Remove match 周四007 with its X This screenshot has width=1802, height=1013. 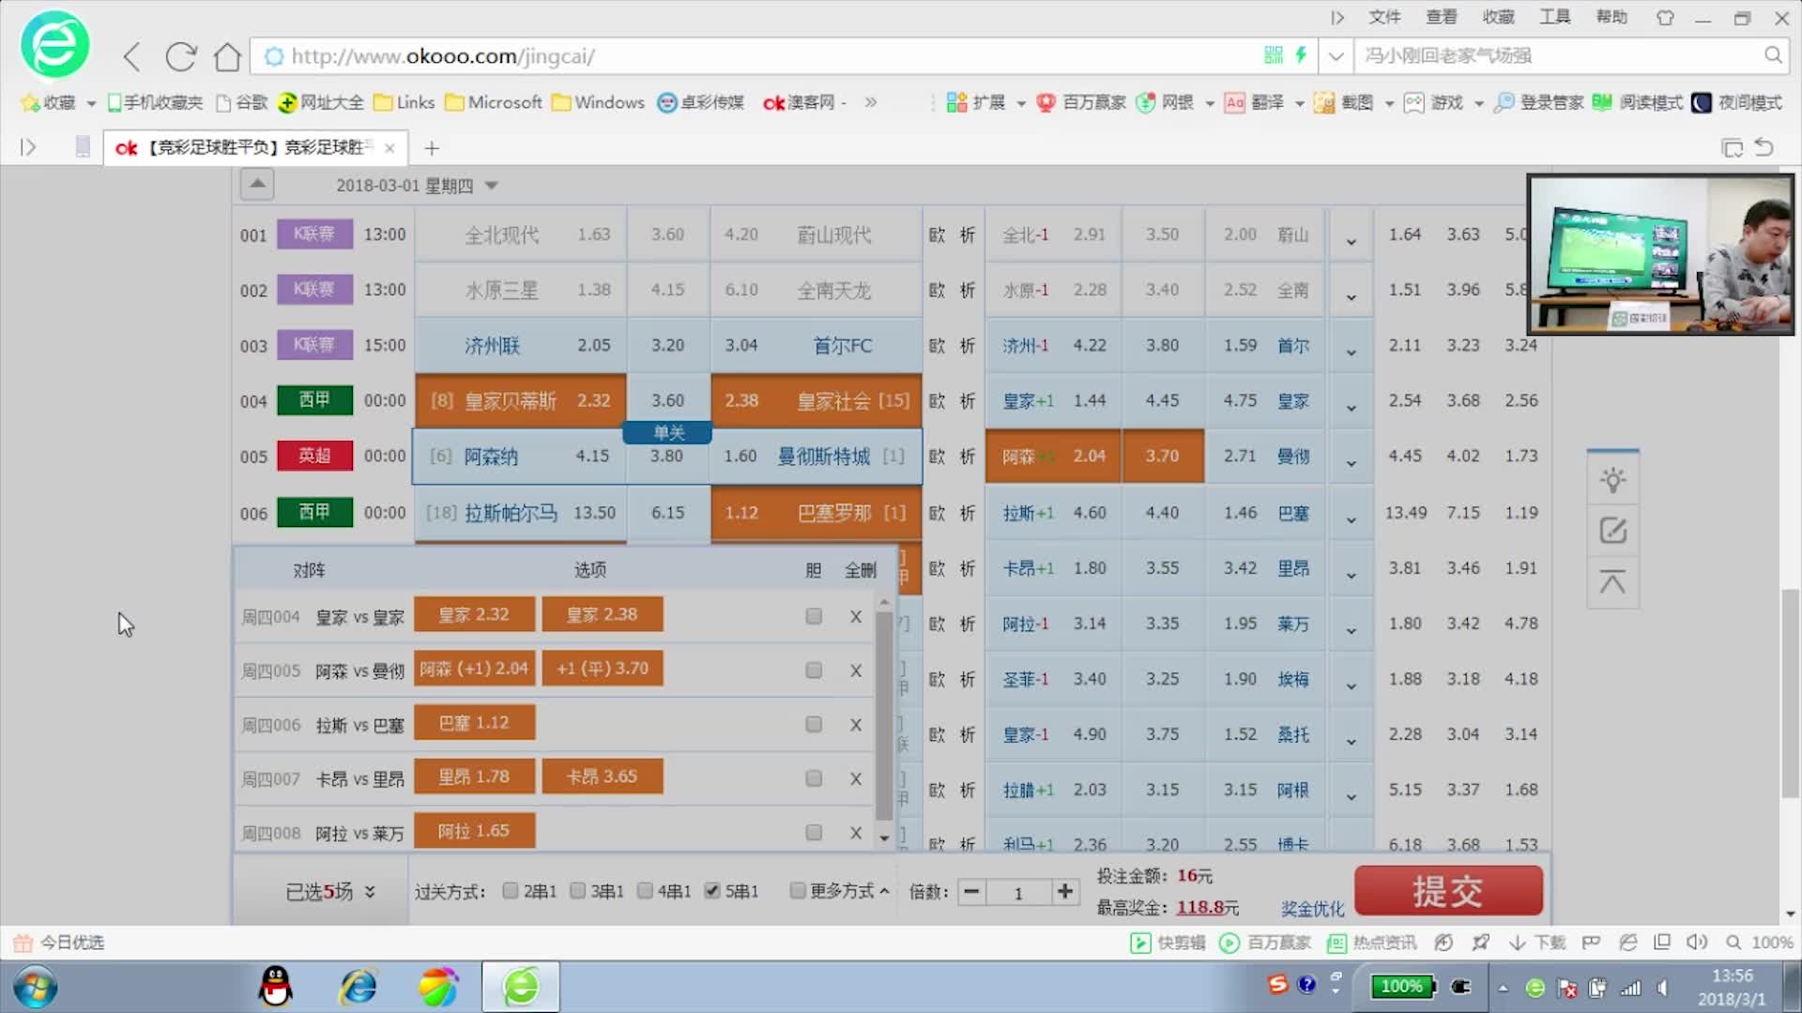(x=855, y=779)
